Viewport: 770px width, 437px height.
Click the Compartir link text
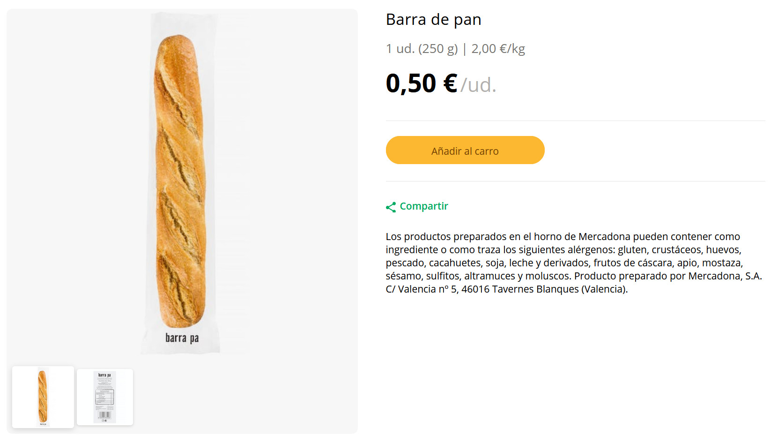click(424, 206)
